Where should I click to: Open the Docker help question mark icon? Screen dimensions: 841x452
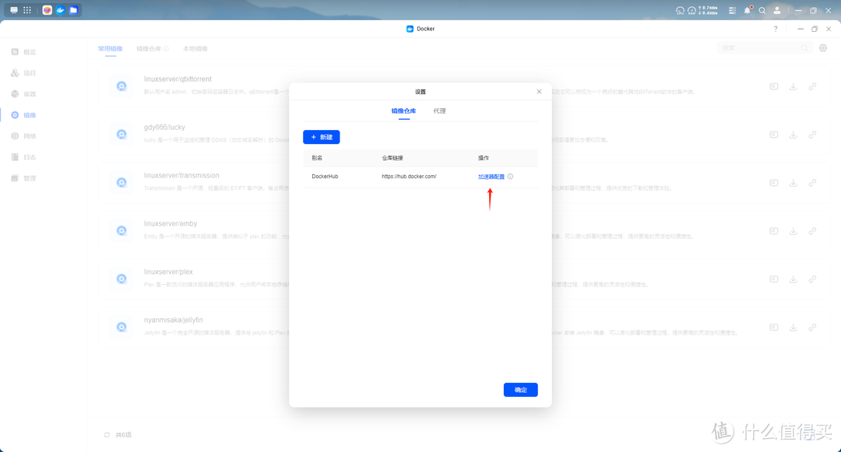tap(775, 29)
